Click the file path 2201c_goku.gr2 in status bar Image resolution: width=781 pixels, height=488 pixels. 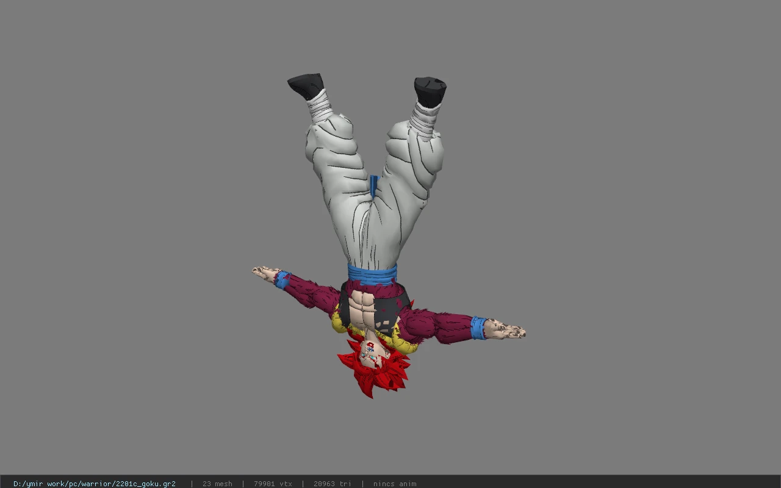(x=95, y=484)
